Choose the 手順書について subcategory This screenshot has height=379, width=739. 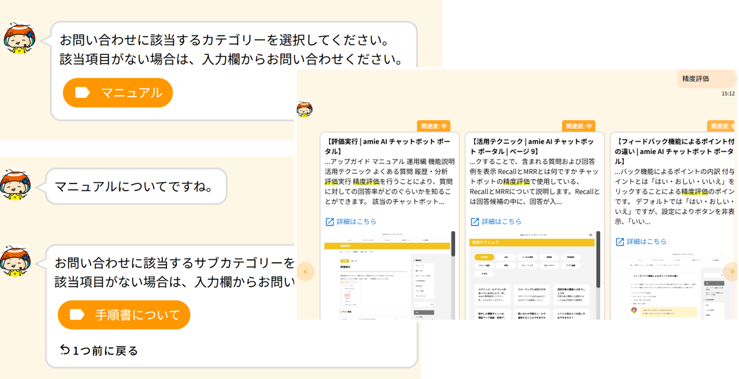[124, 314]
